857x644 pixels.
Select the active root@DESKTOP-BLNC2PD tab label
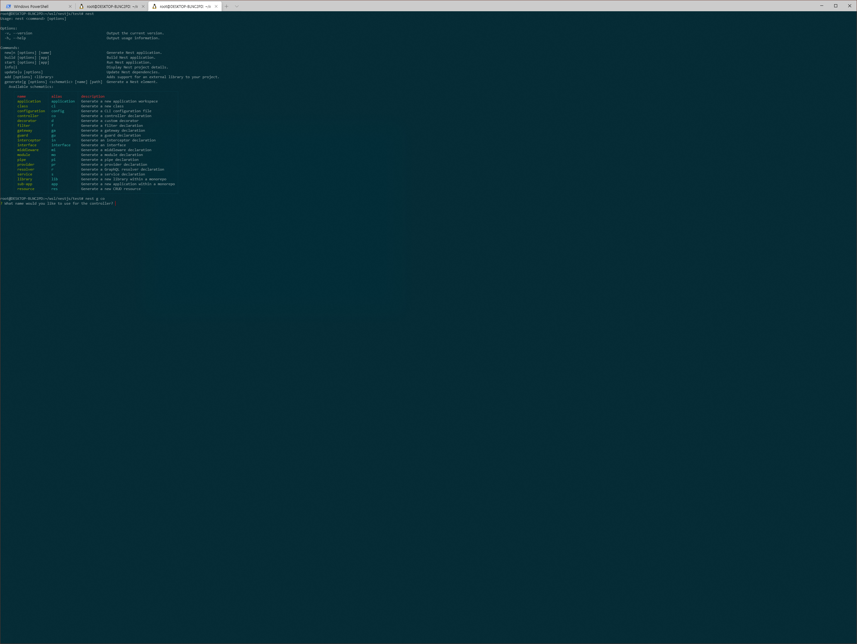185,7
